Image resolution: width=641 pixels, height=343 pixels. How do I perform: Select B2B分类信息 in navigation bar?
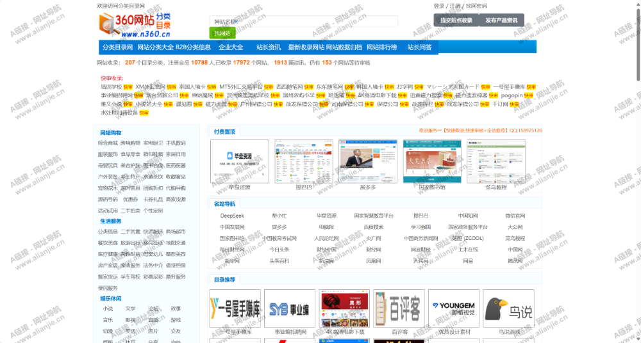click(x=194, y=47)
